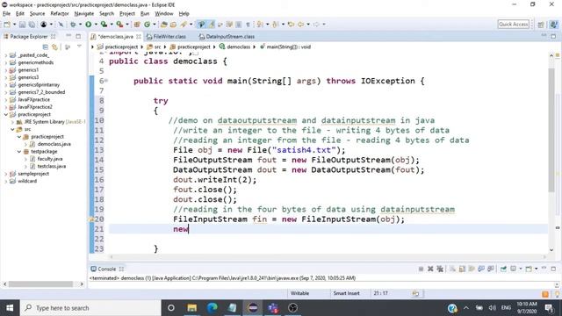Screen dimensions: 562x316
Task: Open the Project menu
Action: click(x=126, y=14)
